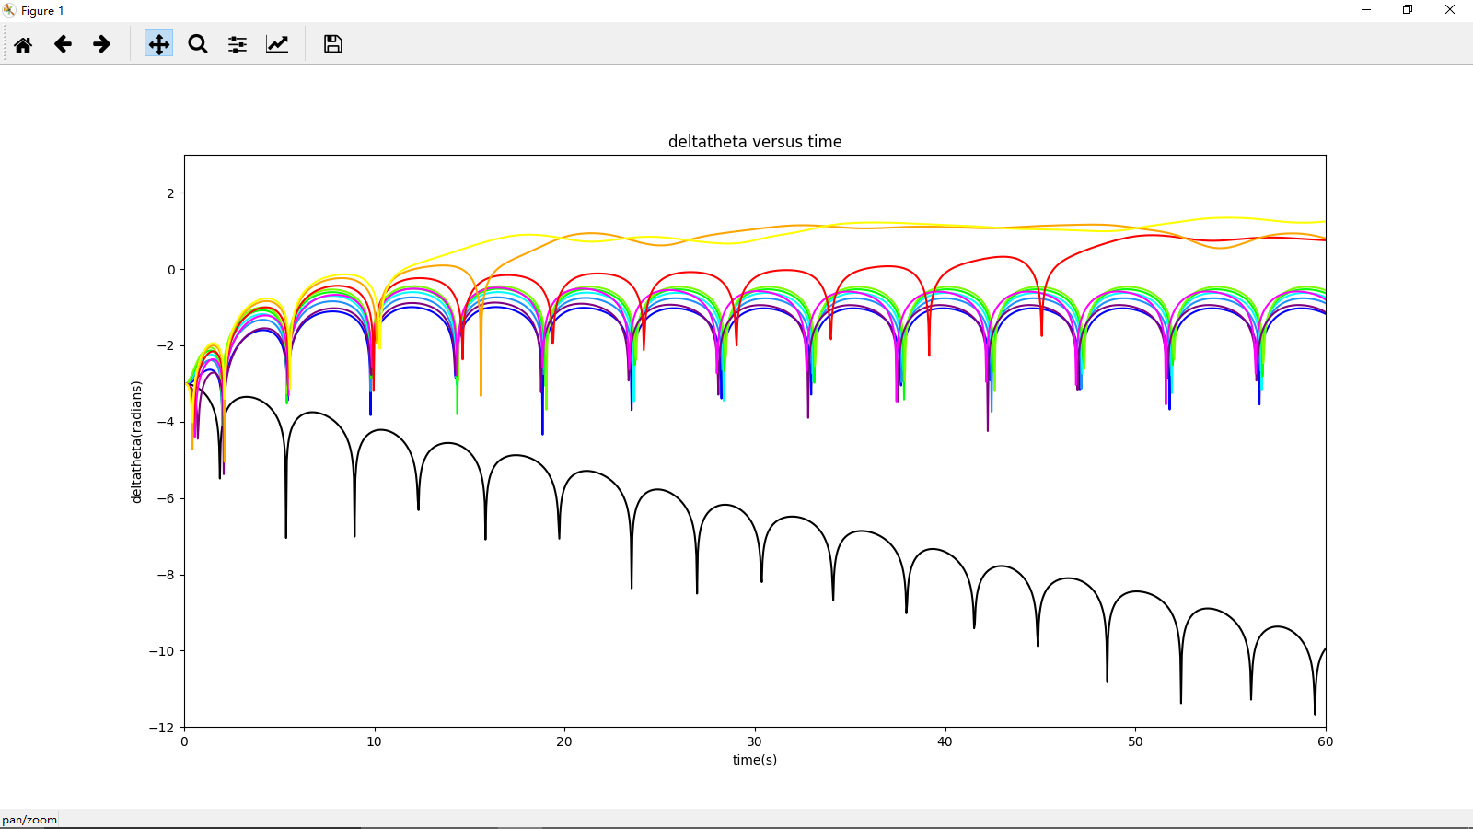Click the y-axis tick label 2
The width and height of the screenshot is (1473, 829).
(170, 193)
